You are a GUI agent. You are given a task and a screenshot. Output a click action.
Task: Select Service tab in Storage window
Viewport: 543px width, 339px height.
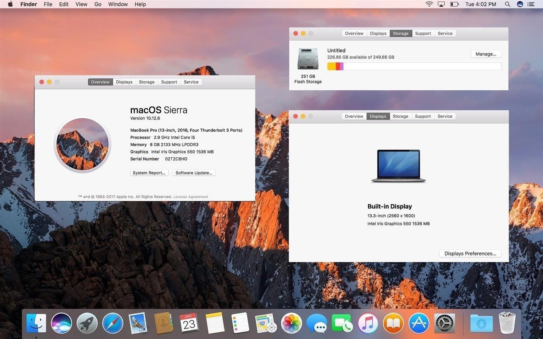point(445,33)
